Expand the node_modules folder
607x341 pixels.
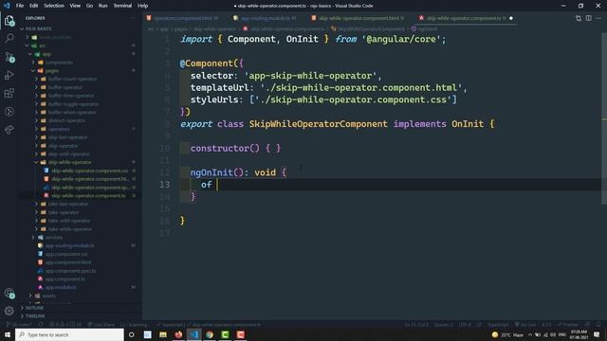pyautogui.click(x=80, y=37)
